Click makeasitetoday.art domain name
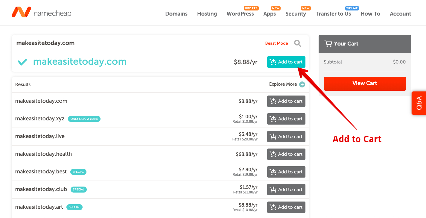The width and height of the screenshot is (426, 218). click(39, 207)
